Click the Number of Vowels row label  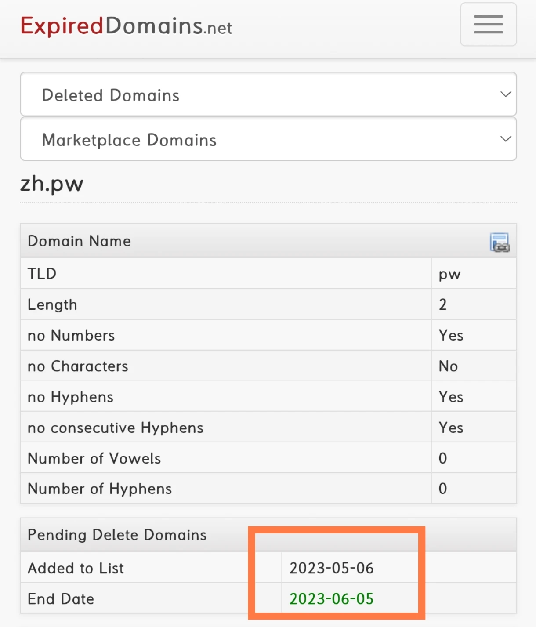94,458
